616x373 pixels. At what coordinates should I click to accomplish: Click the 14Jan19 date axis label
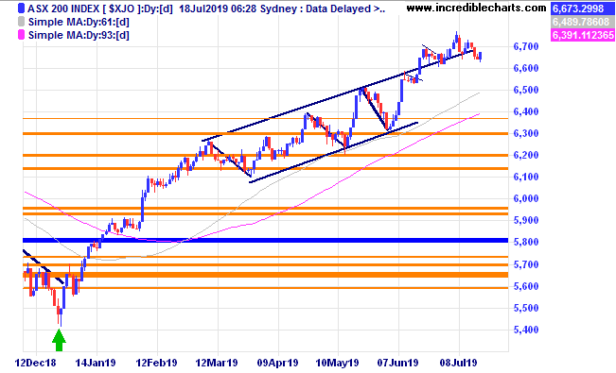point(96,363)
